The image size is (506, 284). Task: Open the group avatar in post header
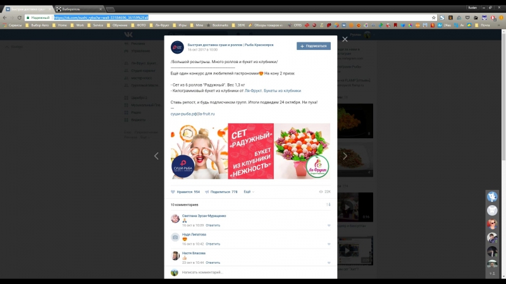177,47
